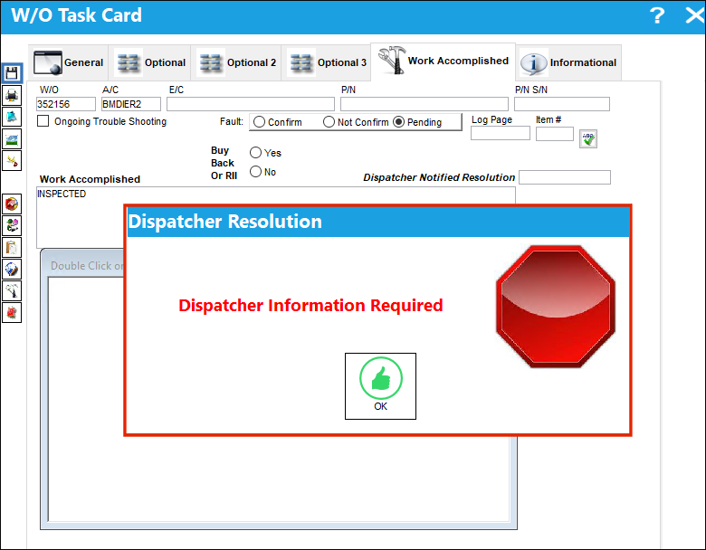Select the Pending fault radio button

[x=398, y=122]
